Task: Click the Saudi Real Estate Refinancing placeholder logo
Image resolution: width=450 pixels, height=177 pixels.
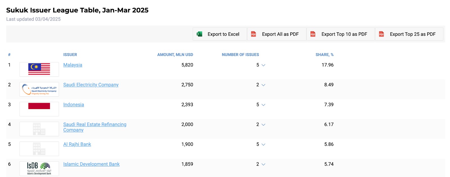Action: click(39, 129)
